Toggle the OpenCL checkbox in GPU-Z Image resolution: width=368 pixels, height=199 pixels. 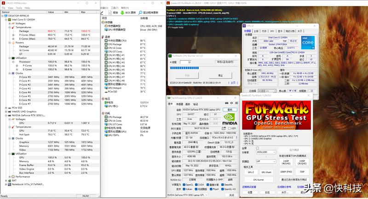pos(184,185)
